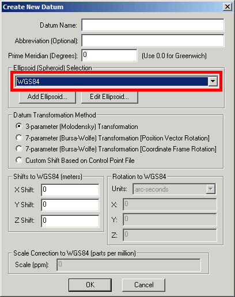Click the Z Shift input field
Image resolution: width=235 pixels, height=297 pixels.
point(70,221)
